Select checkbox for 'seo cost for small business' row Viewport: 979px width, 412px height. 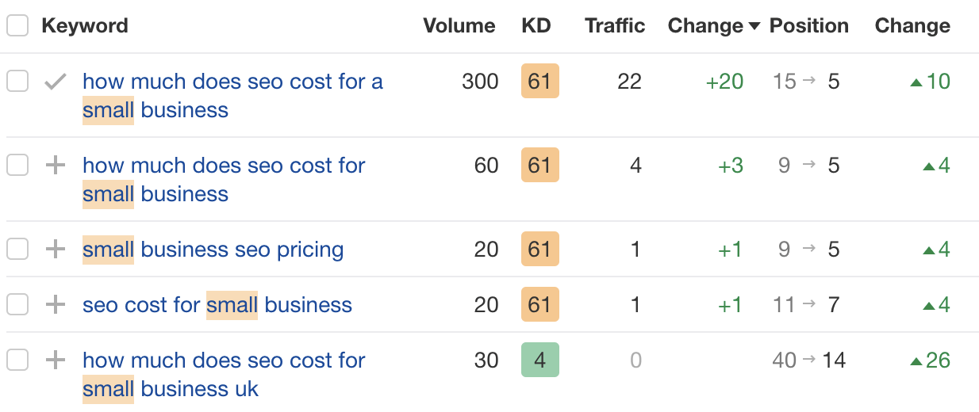tap(17, 305)
